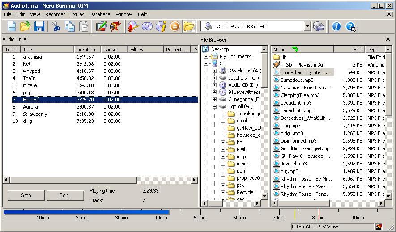Select the Strawberry track in list
The height and width of the screenshot is (232, 396).
coord(35,114)
